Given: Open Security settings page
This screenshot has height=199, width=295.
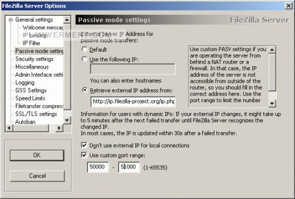Looking at the screenshot, I should pos(34,59).
